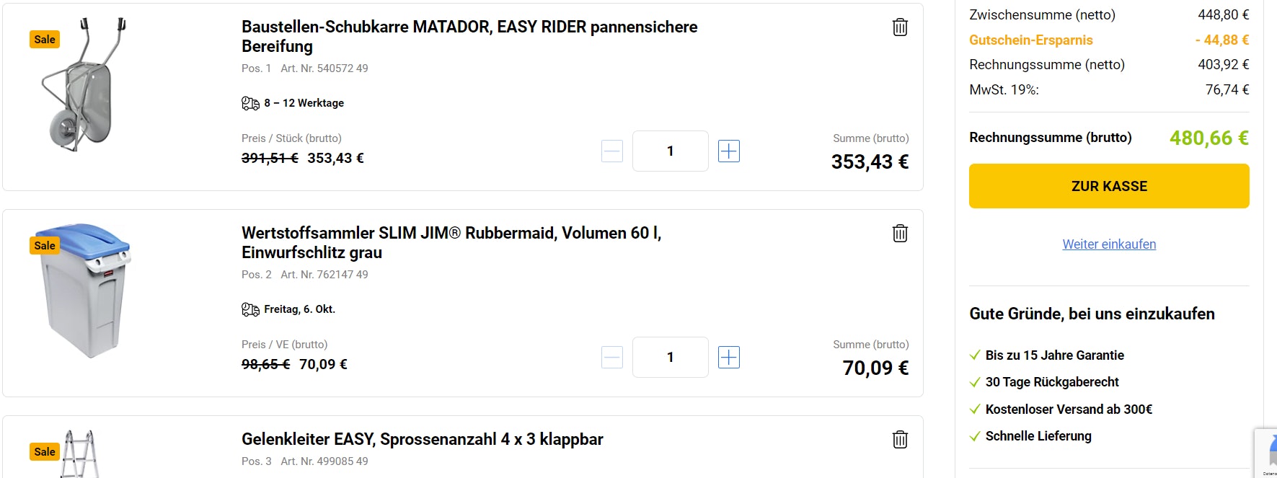Screen dimensions: 1277x478
Task: Click the ZUR KASSE checkout button
Action: 1108,186
